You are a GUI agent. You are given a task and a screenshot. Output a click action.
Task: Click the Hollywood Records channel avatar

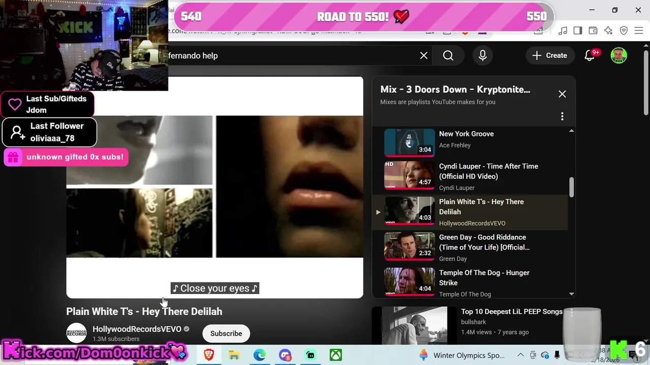coord(77,333)
